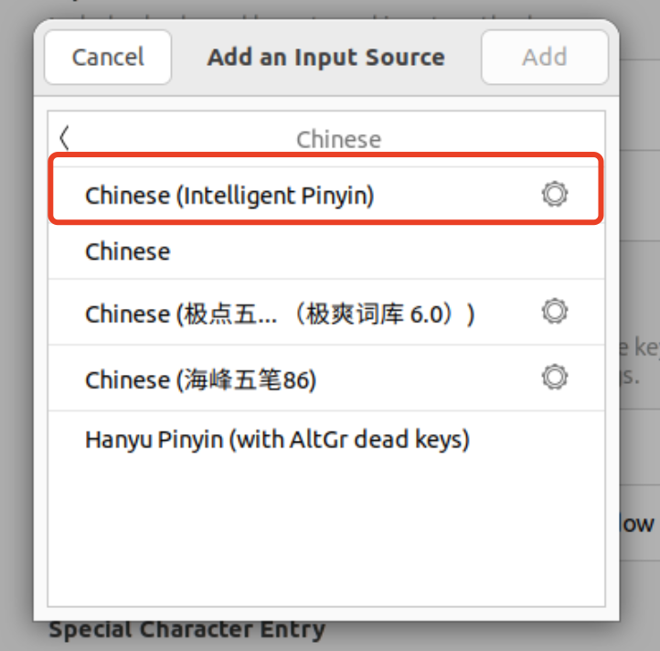The width and height of the screenshot is (660, 651).
Task: Select the plain Chinese layout entry
Action: [x=128, y=251]
